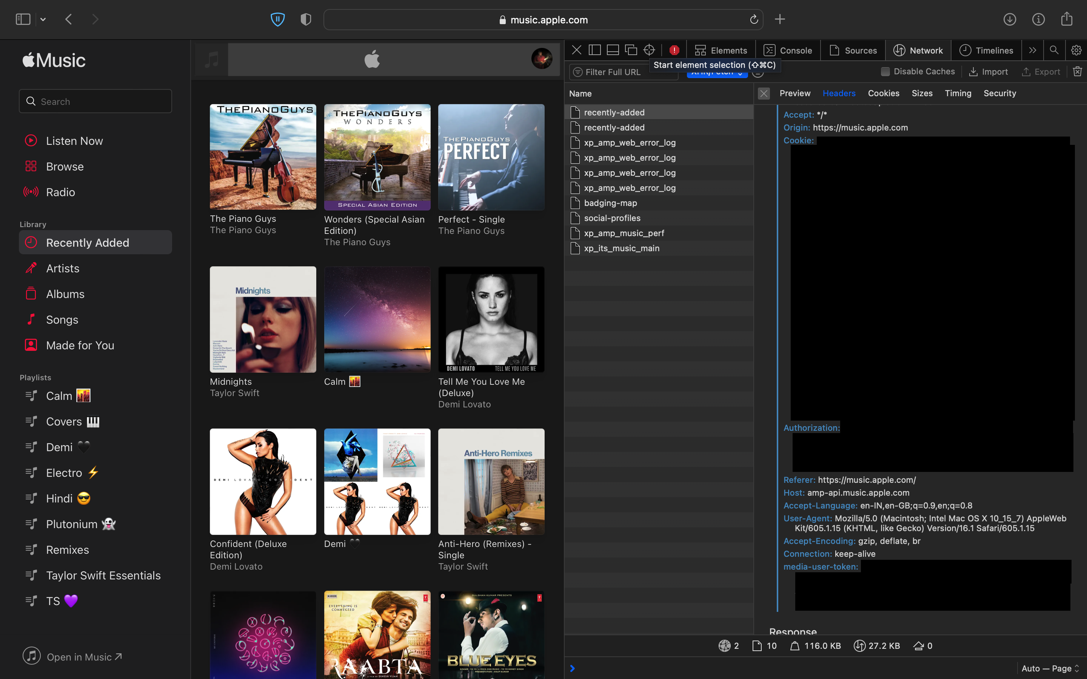Open the Remixes playlist
The width and height of the screenshot is (1087, 679).
coord(68,549)
